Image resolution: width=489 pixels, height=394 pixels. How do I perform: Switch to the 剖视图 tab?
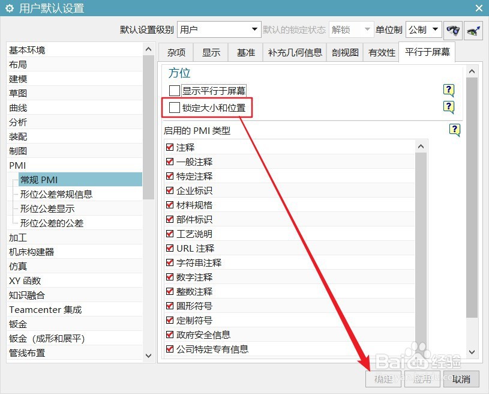tap(344, 52)
